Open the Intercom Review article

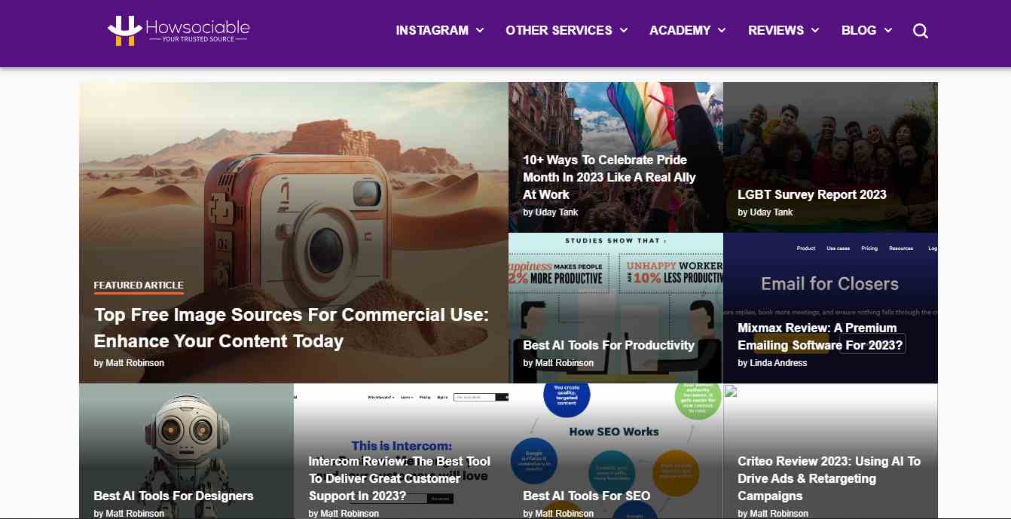coord(399,478)
